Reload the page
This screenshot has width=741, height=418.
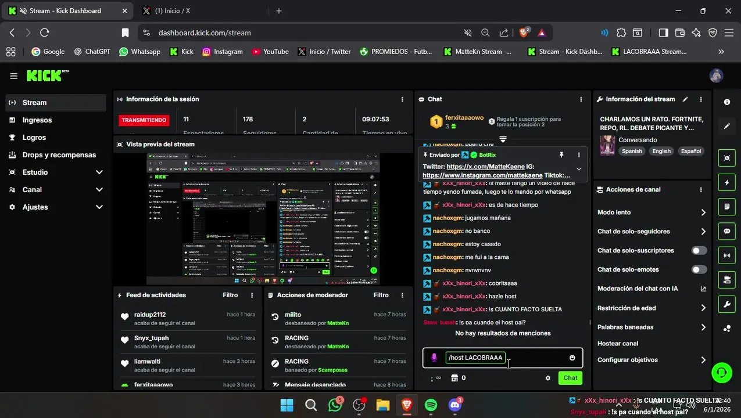(45, 33)
